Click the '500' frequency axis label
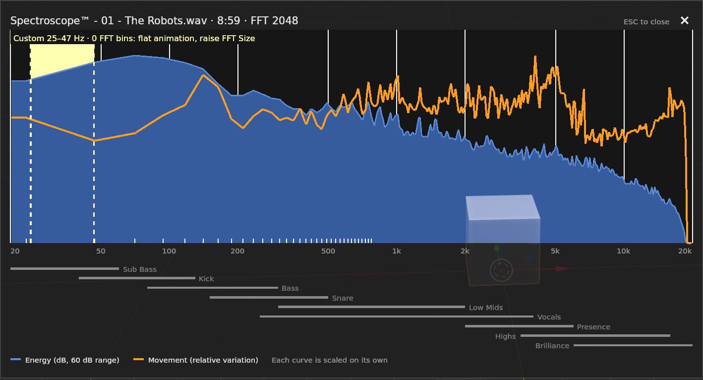The image size is (703, 380). [x=328, y=251]
